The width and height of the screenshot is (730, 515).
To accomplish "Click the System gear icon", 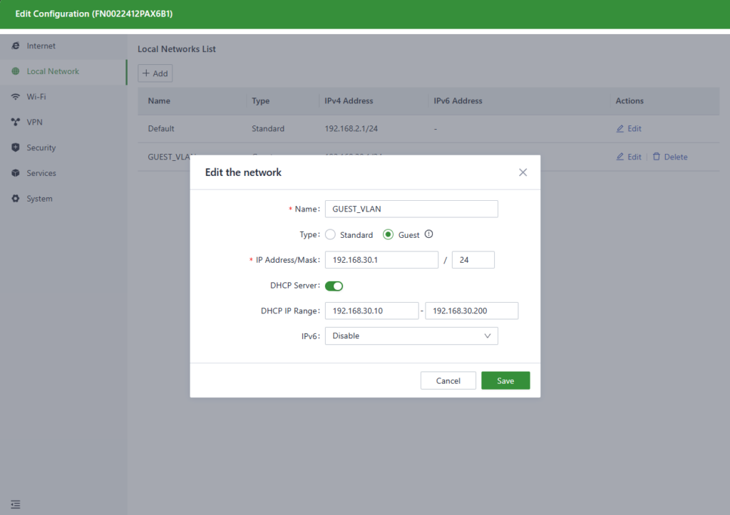I will (x=16, y=199).
